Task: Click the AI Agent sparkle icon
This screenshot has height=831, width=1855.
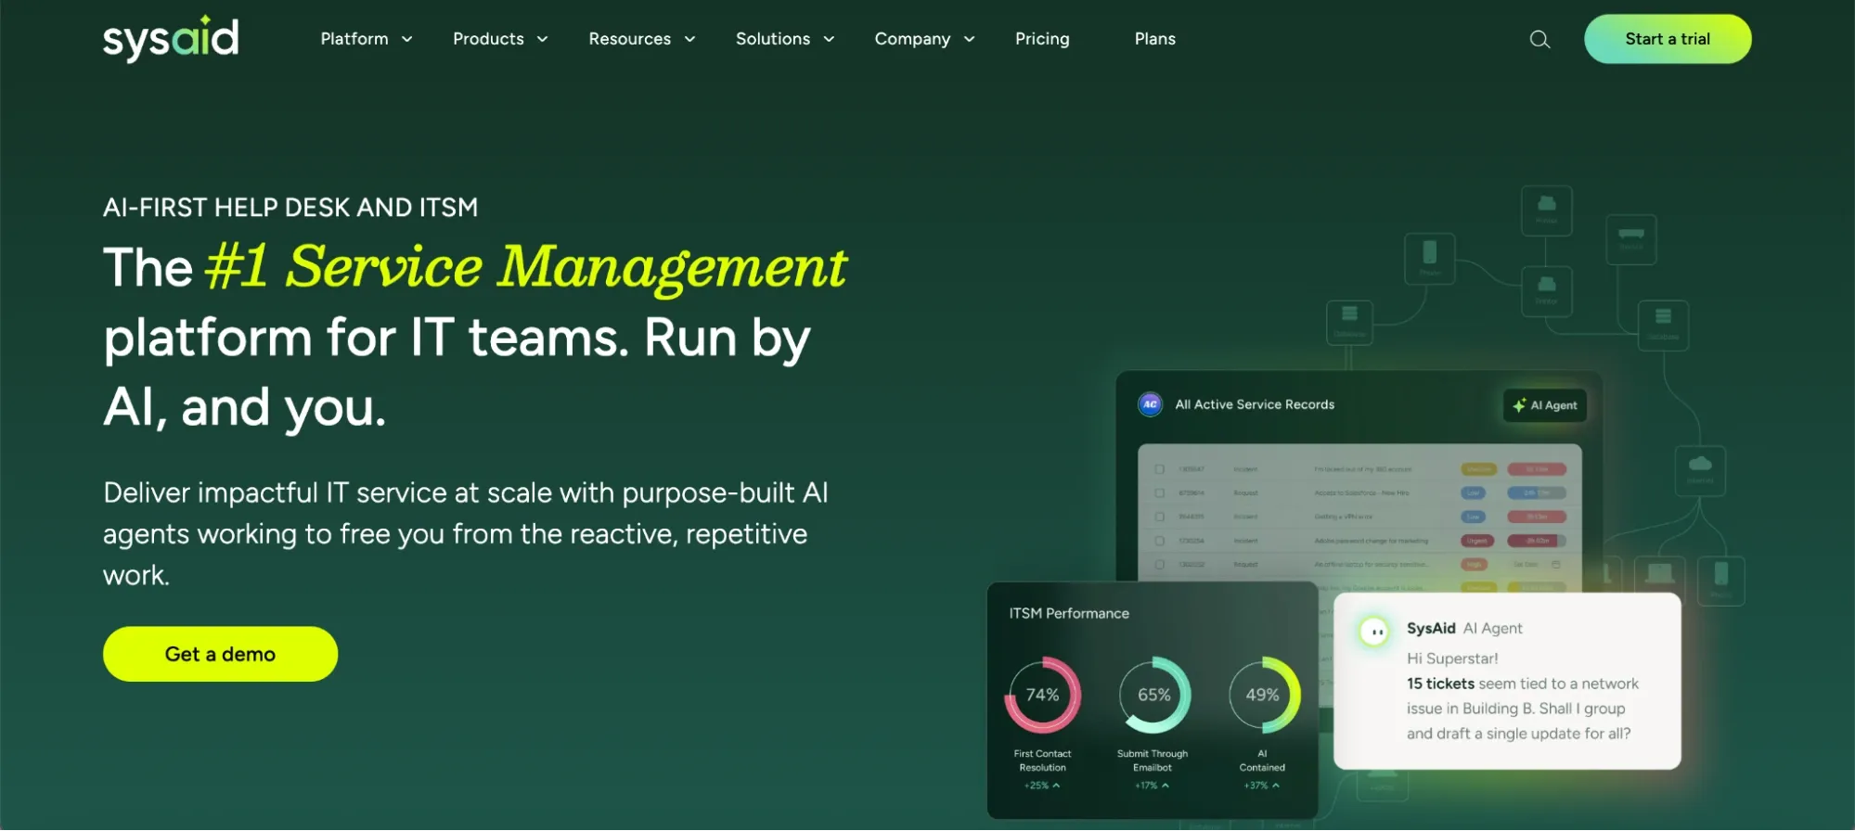Action: (x=1519, y=405)
